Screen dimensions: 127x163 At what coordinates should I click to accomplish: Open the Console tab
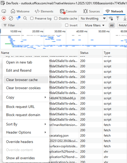(x=69, y=11)
